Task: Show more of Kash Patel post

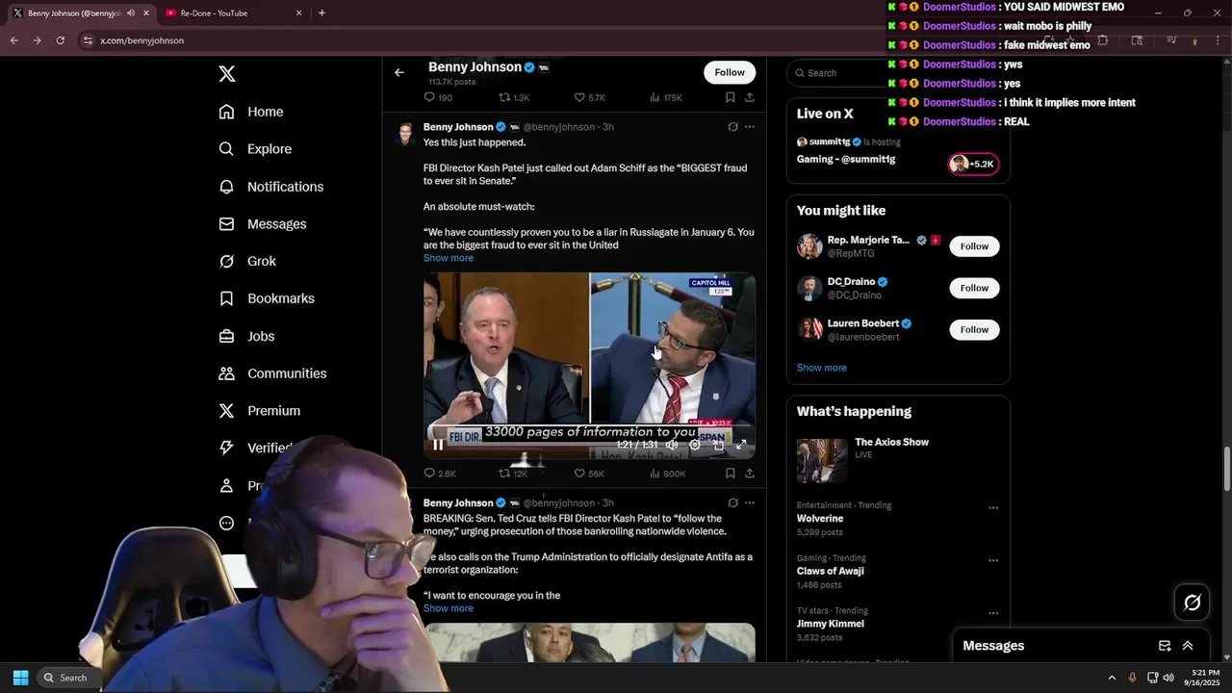Action: pos(448,258)
